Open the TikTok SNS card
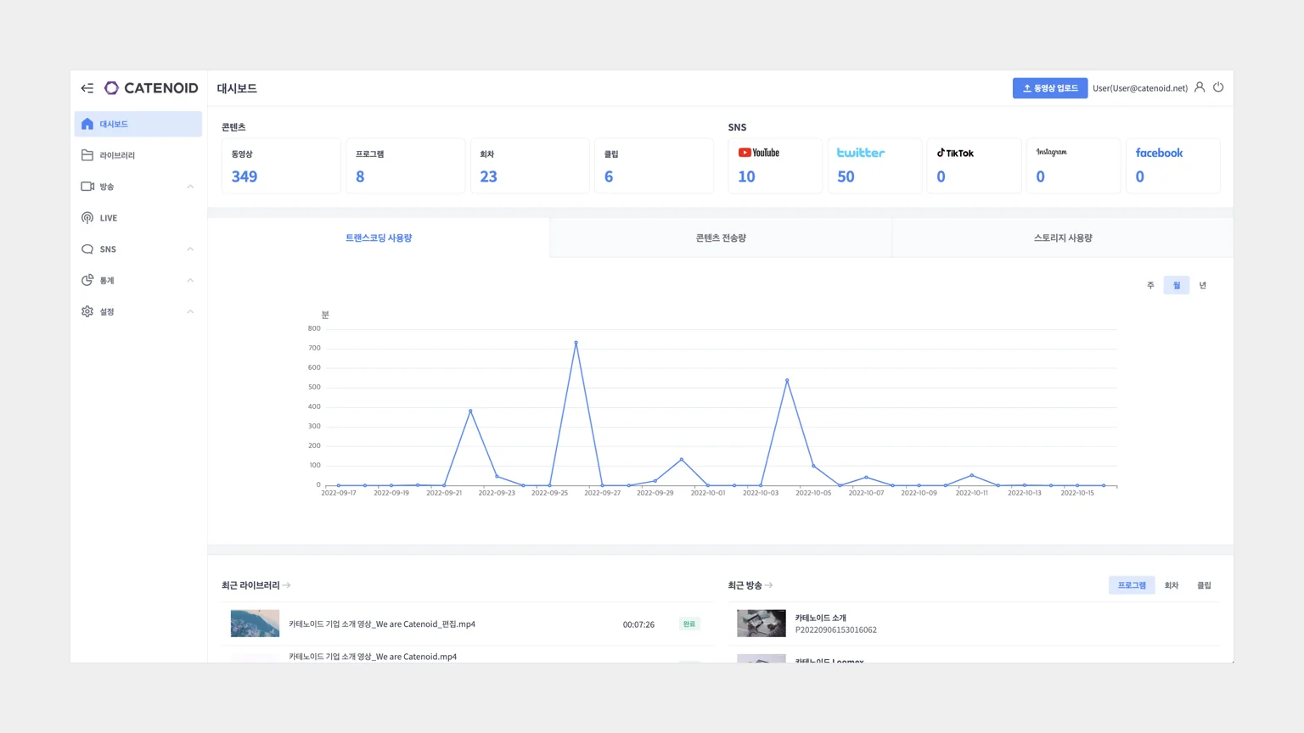Viewport: 1304px width, 733px height. (973, 165)
